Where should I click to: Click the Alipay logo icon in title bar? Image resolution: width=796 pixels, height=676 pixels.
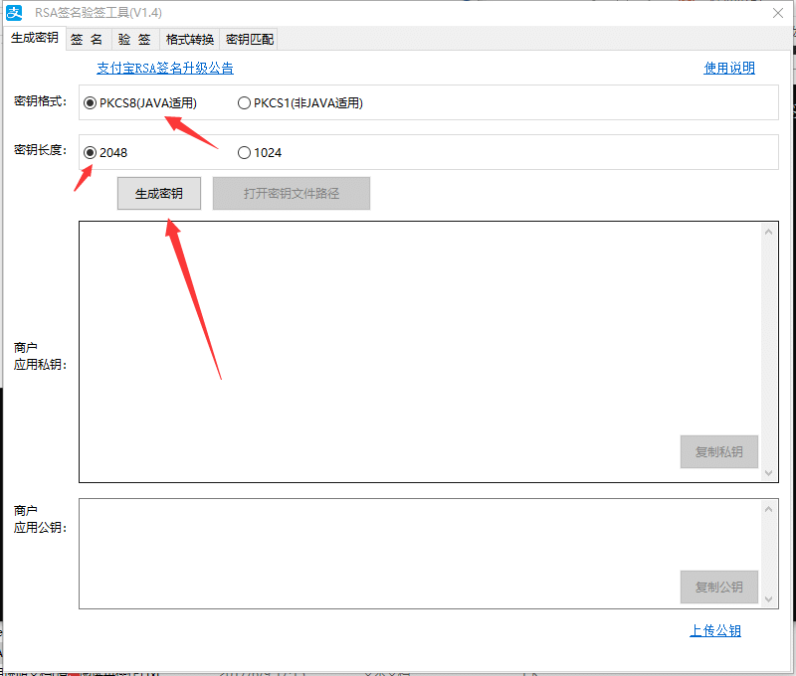(x=15, y=13)
